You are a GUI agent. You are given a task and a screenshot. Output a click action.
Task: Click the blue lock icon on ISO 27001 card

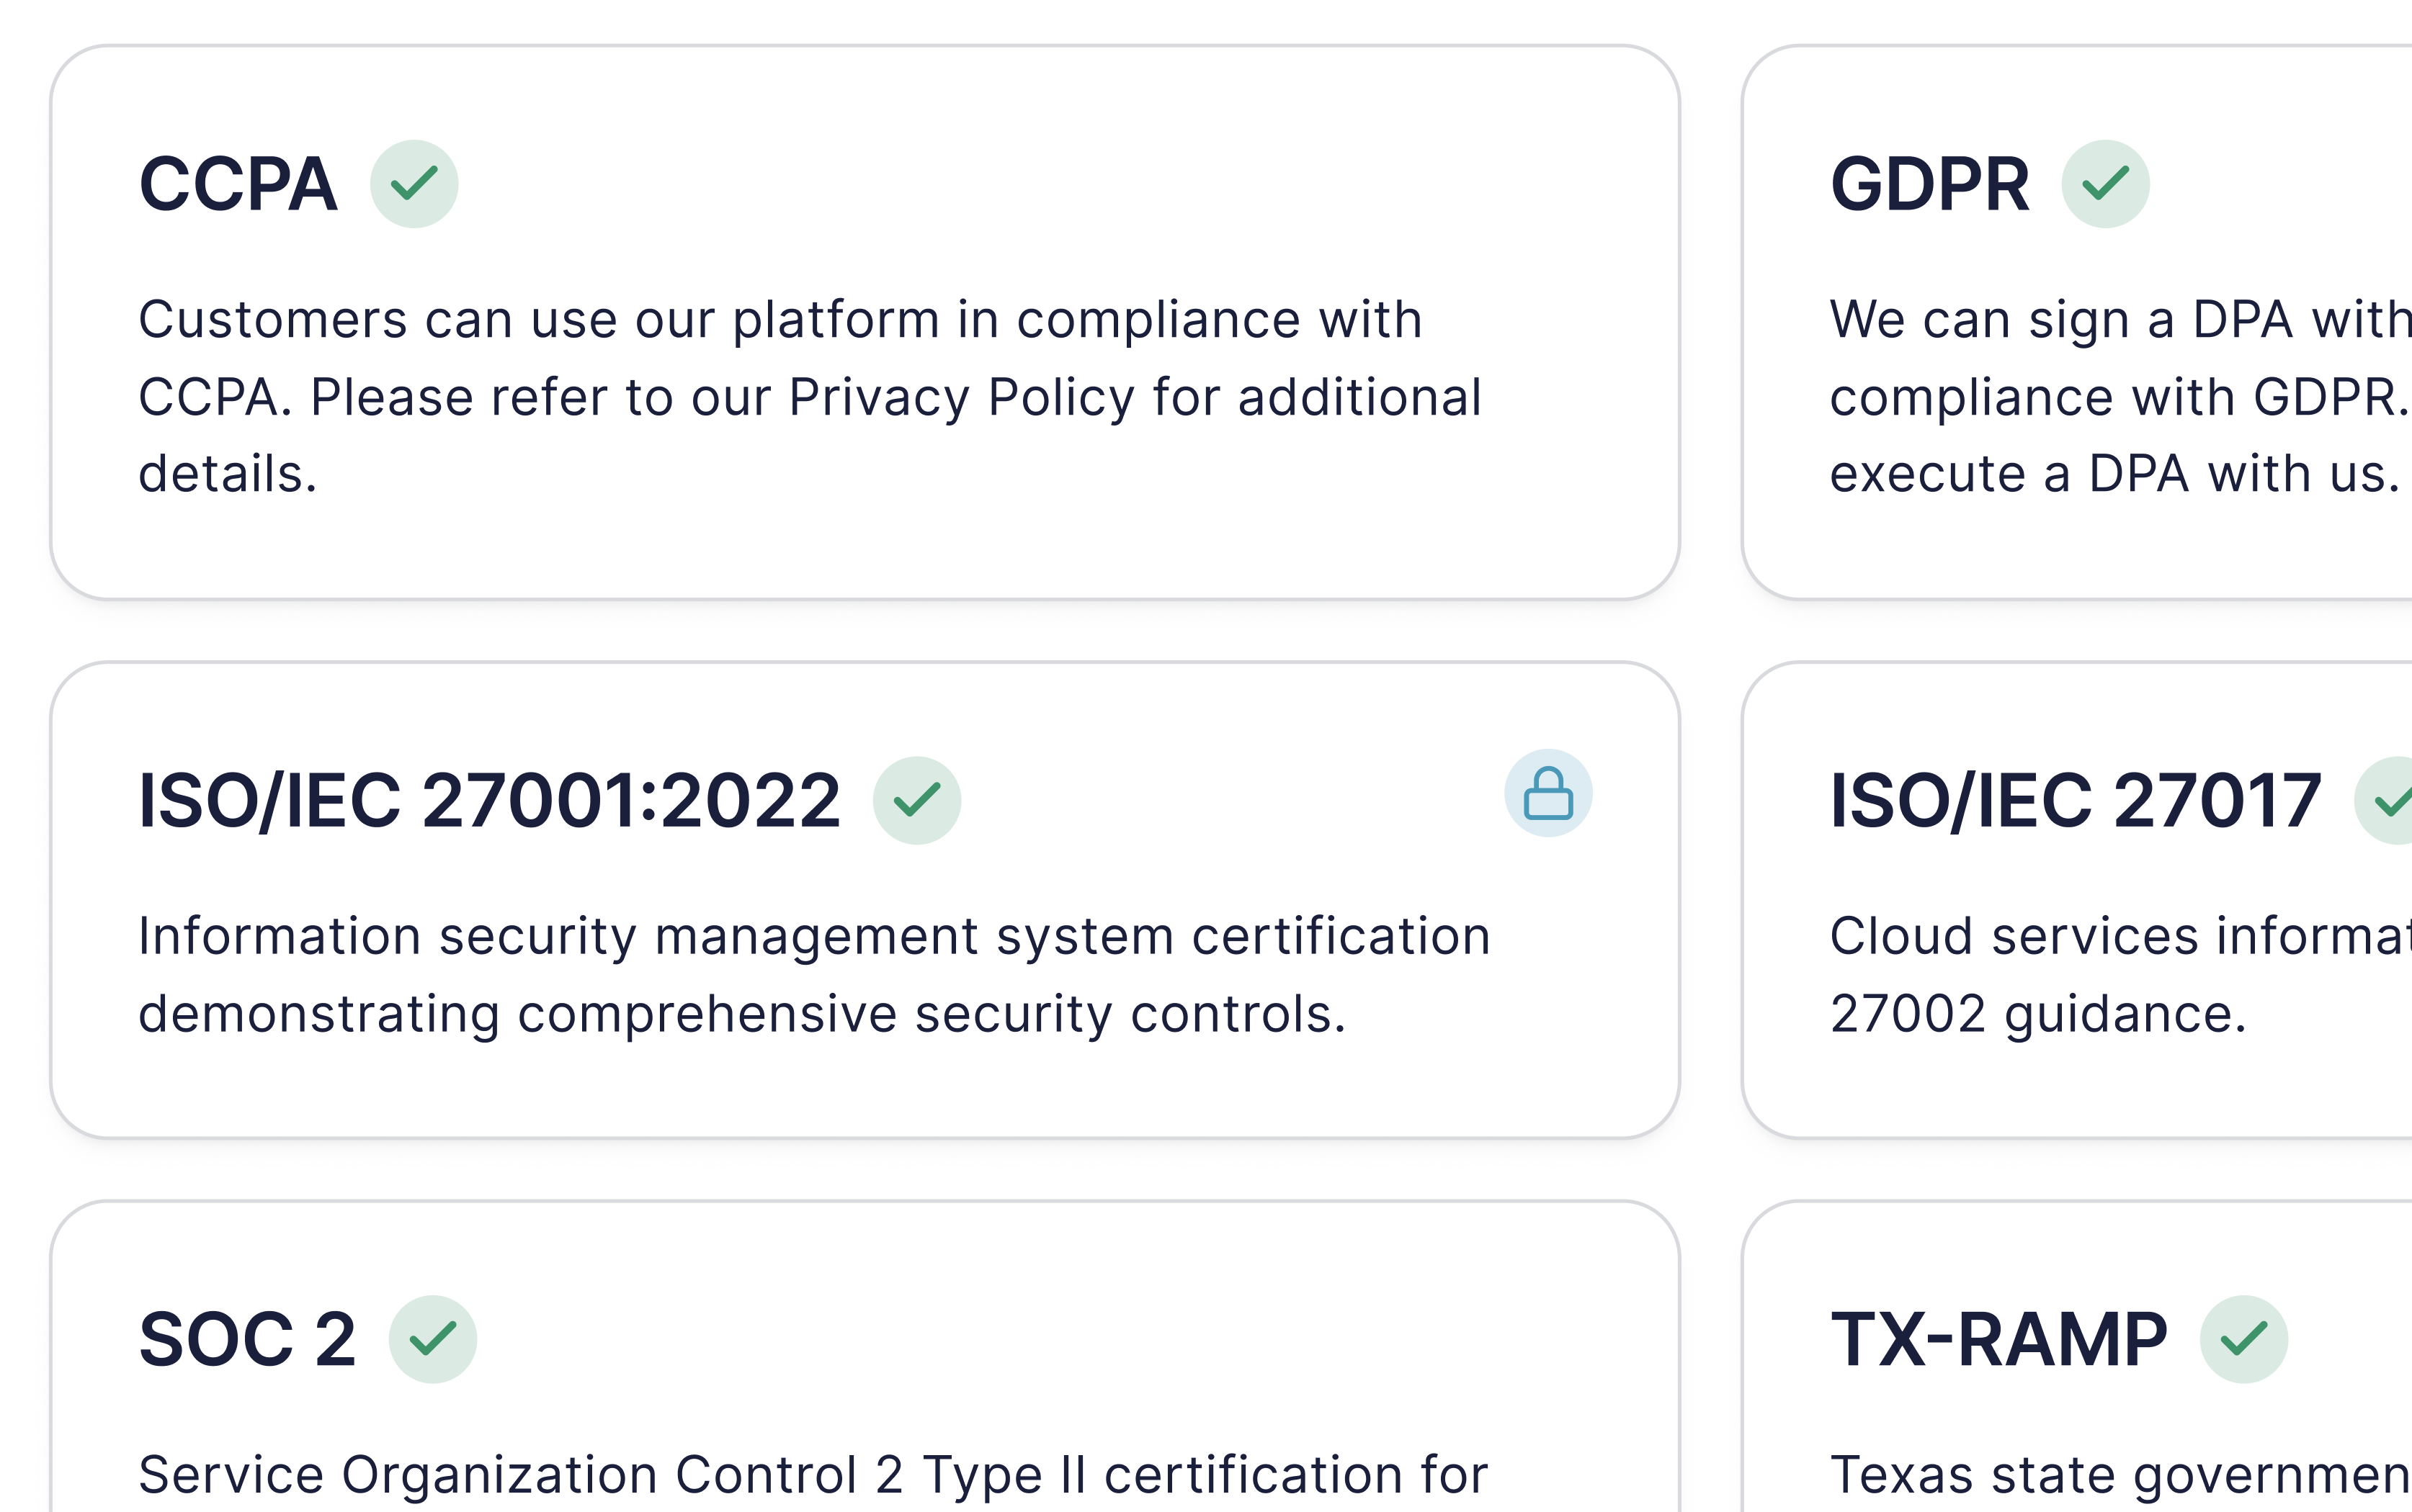(1547, 793)
